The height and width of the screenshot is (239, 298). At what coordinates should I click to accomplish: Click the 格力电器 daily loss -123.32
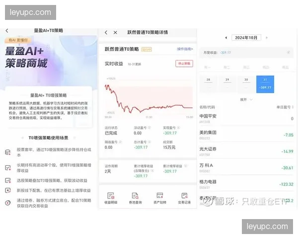(286, 184)
